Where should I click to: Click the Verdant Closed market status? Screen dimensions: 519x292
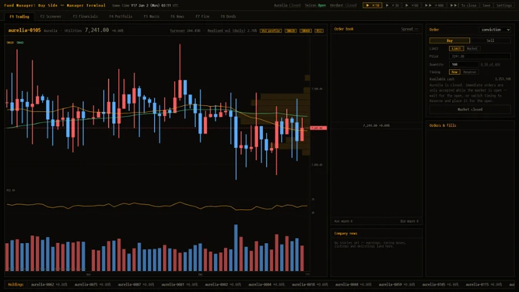tap(343, 5)
